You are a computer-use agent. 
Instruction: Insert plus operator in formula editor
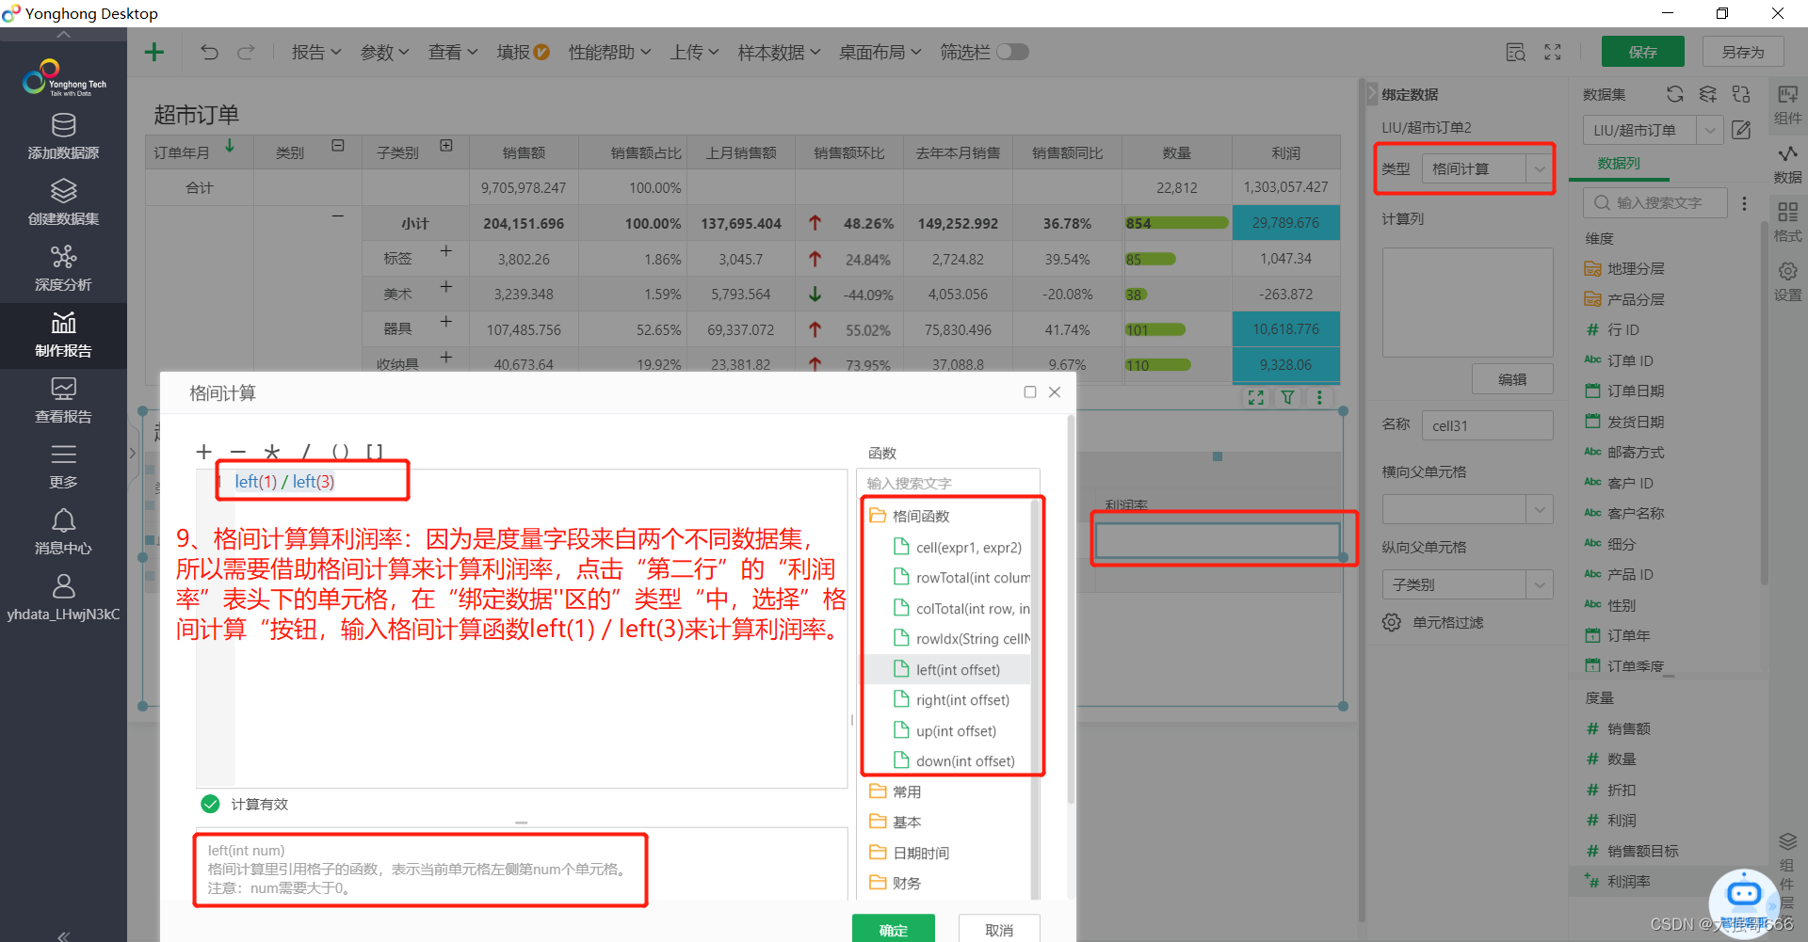[203, 453]
